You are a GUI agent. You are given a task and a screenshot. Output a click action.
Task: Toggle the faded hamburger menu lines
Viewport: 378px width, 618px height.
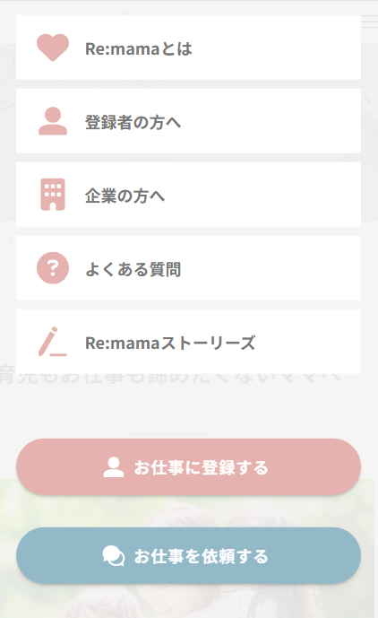pyautogui.click(x=369, y=22)
